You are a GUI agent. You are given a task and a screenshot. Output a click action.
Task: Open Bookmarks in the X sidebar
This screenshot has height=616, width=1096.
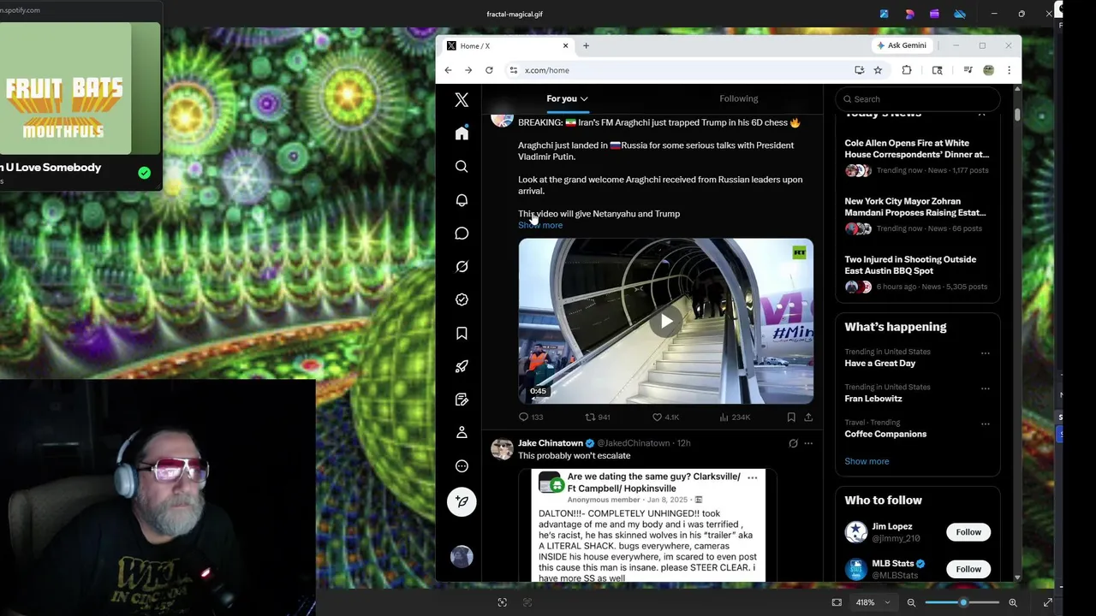pyautogui.click(x=462, y=333)
